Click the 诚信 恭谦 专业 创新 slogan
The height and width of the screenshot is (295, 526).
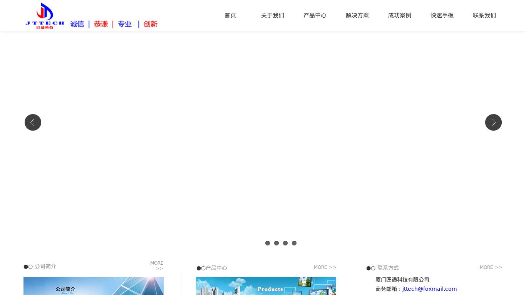[114, 24]
